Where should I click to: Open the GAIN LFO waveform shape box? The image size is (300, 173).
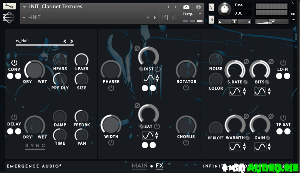[260, 147]
